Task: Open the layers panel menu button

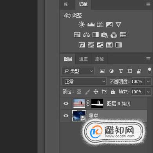Action: [148, 58]
